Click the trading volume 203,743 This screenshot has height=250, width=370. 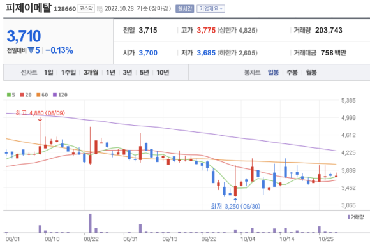[329, 30]
